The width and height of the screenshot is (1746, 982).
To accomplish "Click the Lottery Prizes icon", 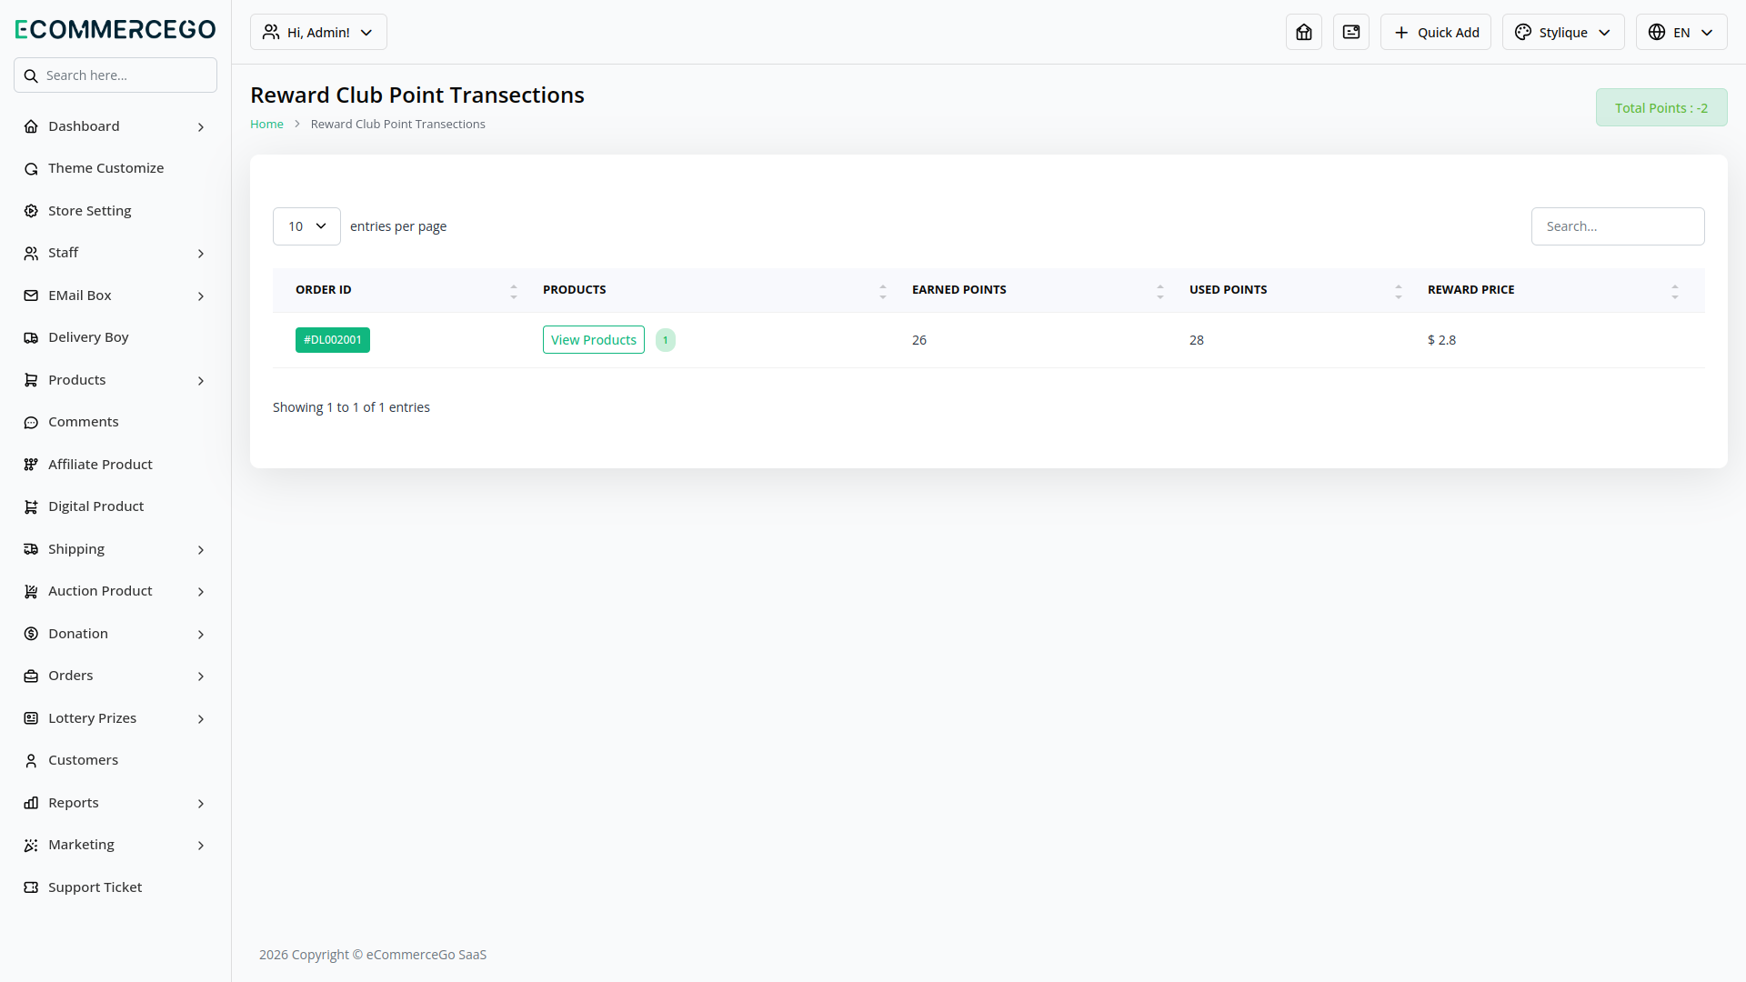I will point(31,718).
